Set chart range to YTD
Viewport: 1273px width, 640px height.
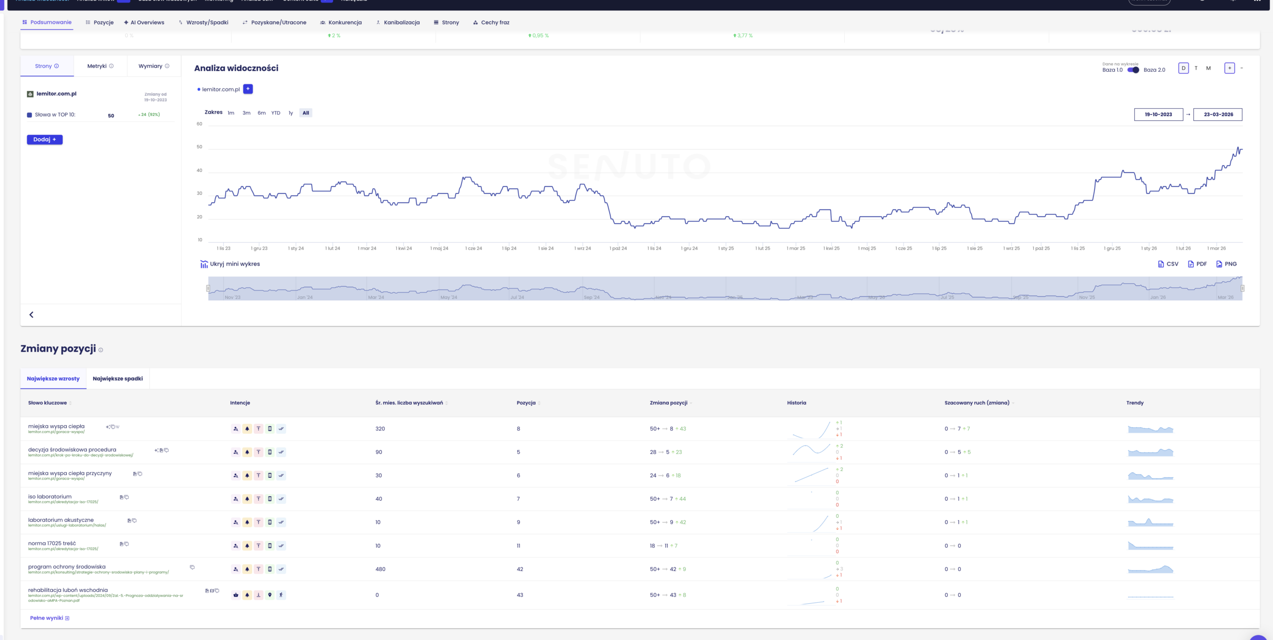tap(275, 113)
